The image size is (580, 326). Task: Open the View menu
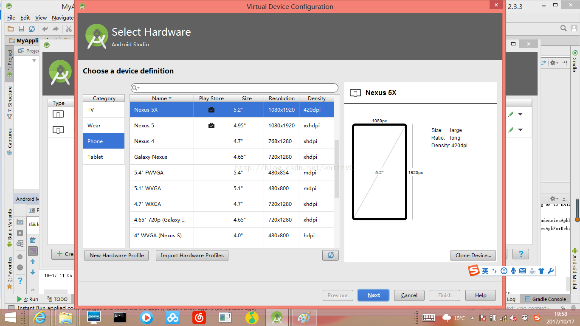pos(41,17)
